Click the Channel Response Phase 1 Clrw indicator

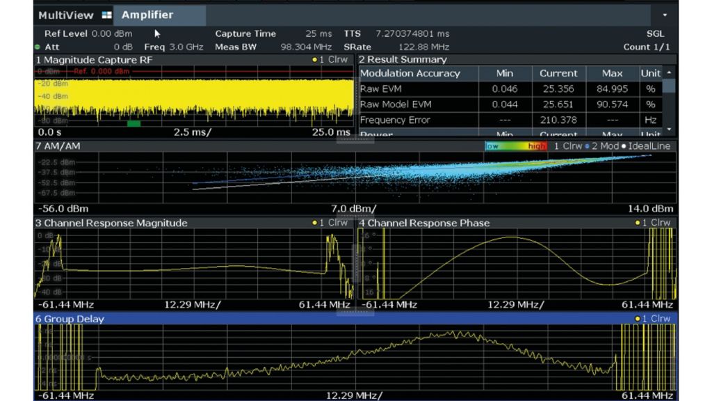[653, 223]
